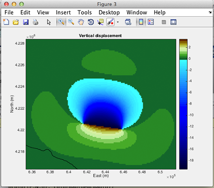
Task: Click the Link Plot toolbar icon
Action: coord(128,22)
